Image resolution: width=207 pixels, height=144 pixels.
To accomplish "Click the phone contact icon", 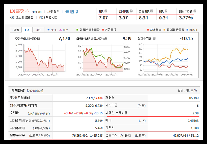I will 72,12.
